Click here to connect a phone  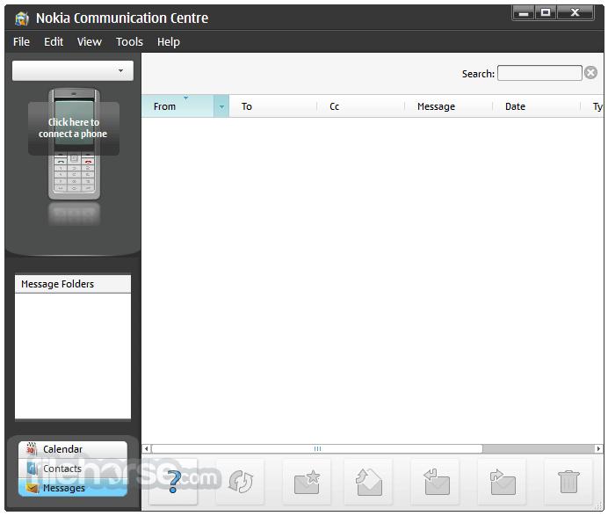73,128
